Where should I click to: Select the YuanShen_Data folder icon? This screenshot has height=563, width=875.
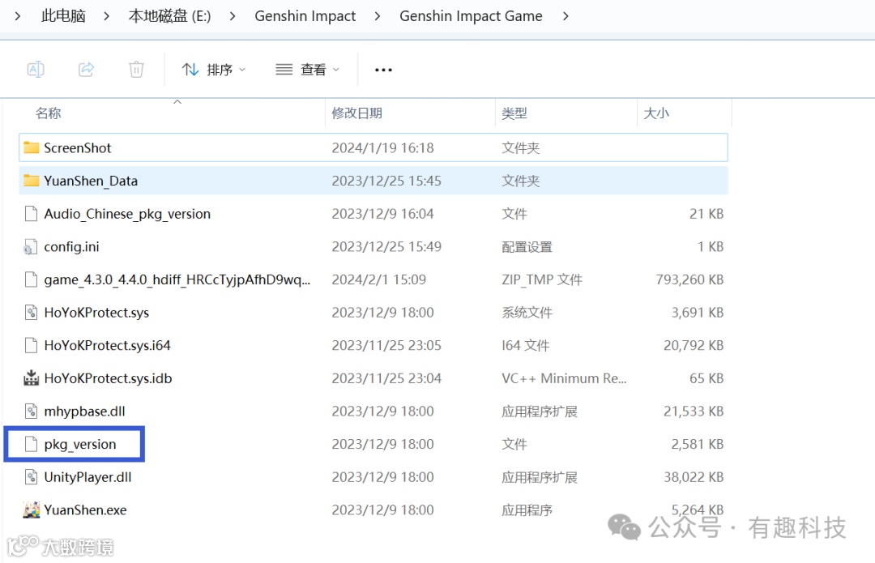tap(32, 181)
